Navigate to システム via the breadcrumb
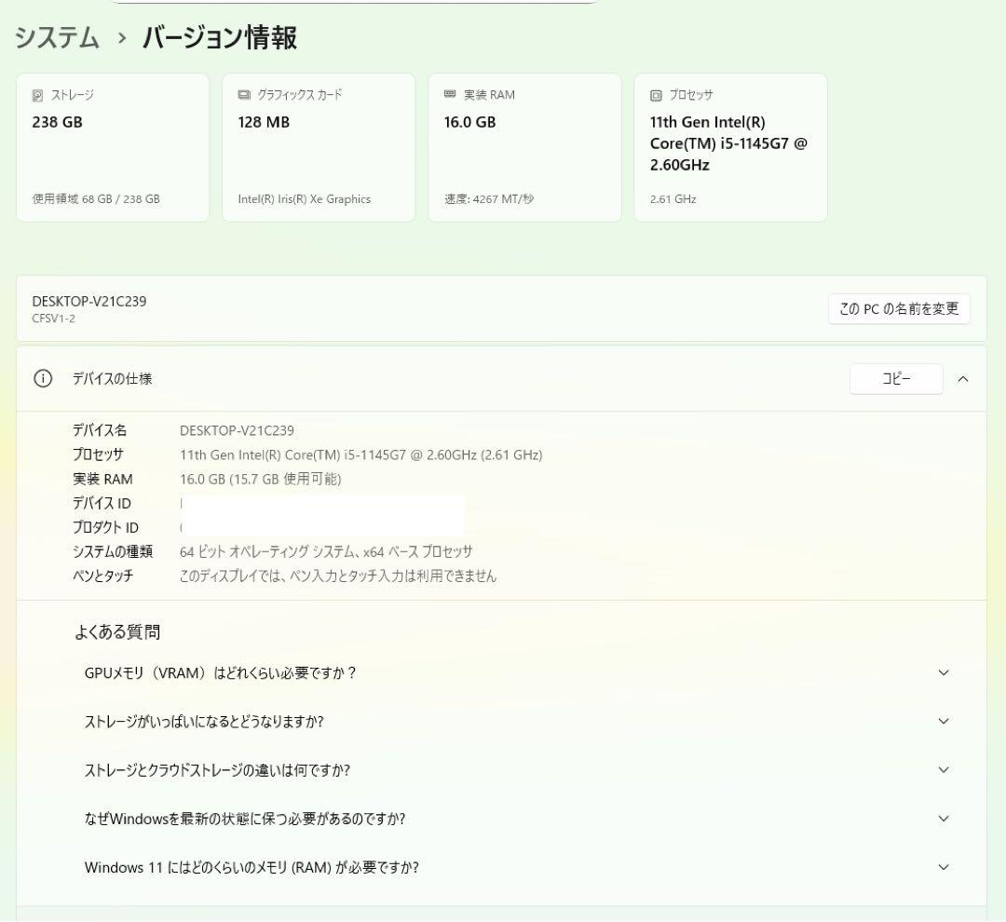This screenshot has width=1006, height=922. (56, 39)
